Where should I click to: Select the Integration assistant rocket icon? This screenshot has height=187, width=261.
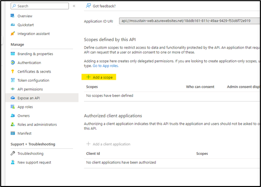[x=13, y=34]
